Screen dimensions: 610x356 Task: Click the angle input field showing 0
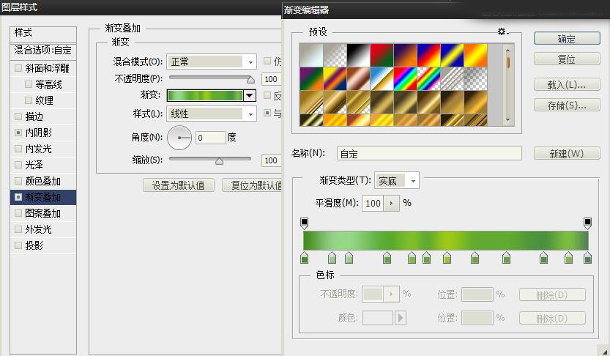point(210,138)
